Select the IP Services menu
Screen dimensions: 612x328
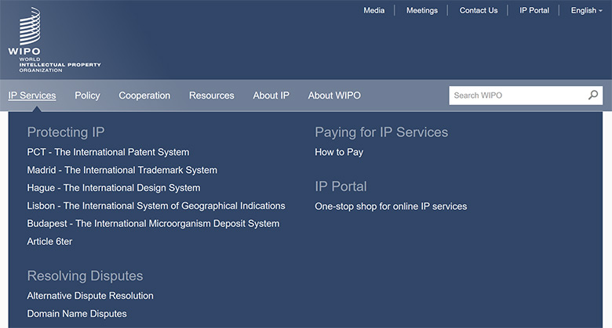(32, 96)
